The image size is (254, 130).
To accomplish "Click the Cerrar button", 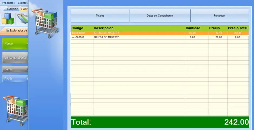I will tap(15, 69).
